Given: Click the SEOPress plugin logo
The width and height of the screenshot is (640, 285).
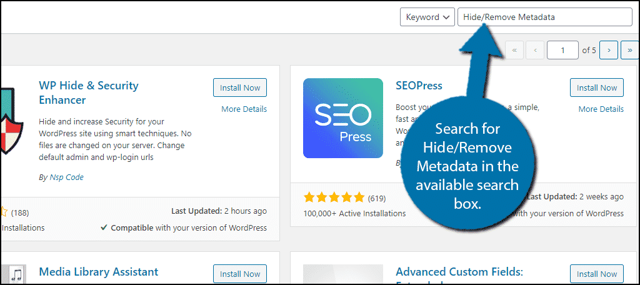Looking at the screenshot, I should coord(343,118).
